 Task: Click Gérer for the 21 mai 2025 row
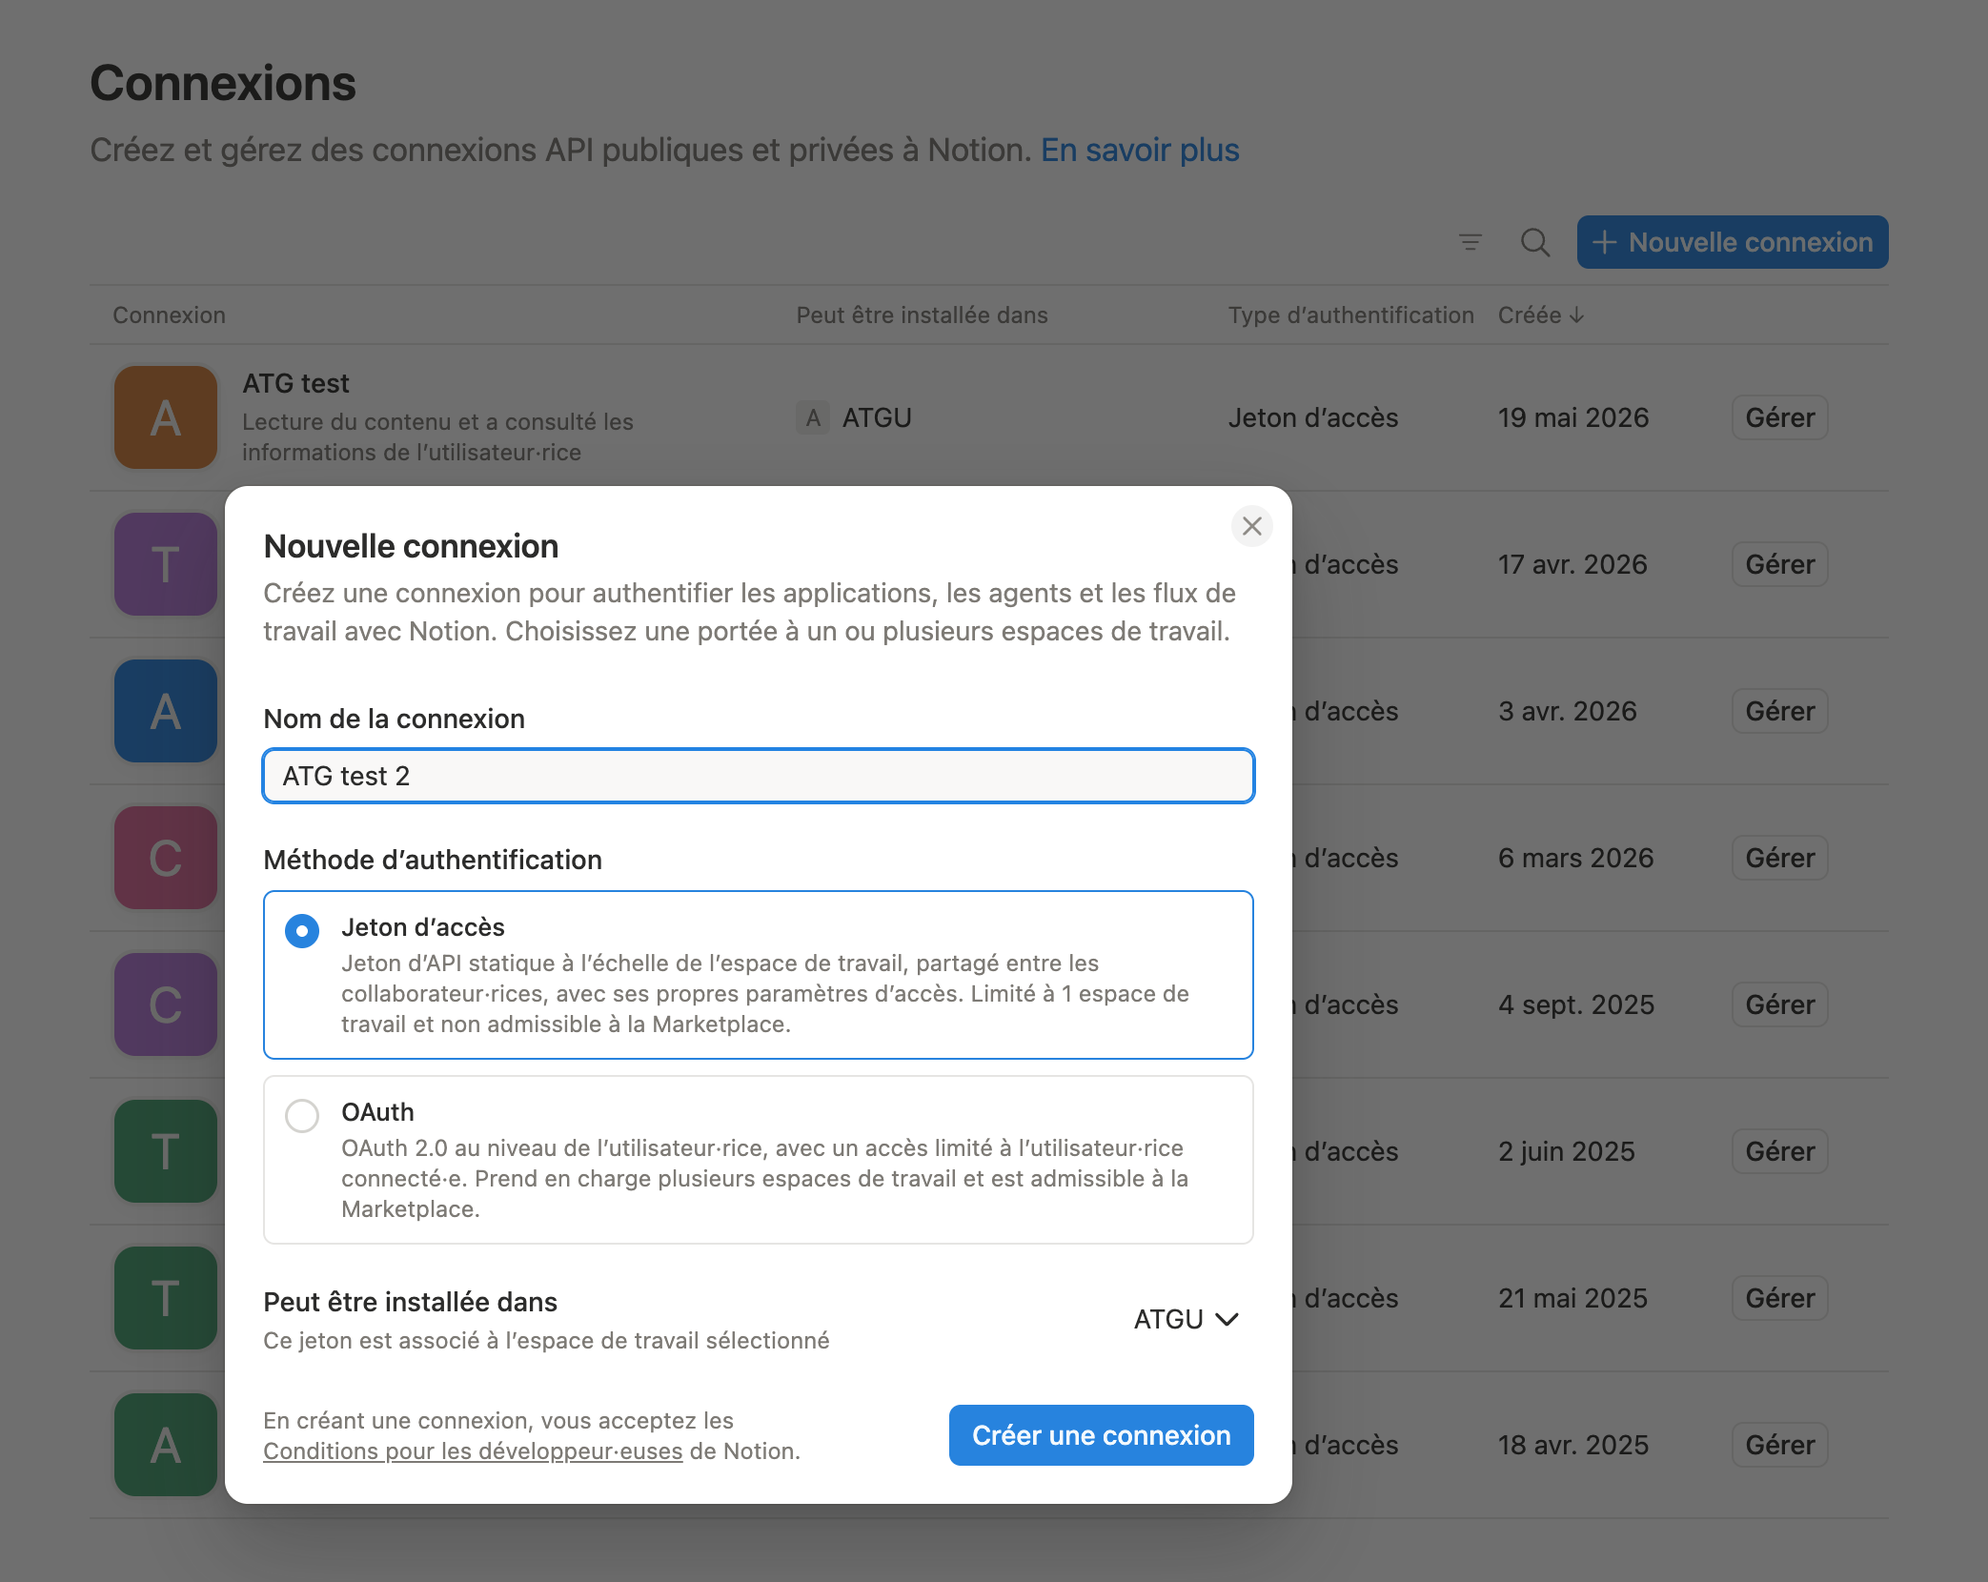tap(1779, 1298)
